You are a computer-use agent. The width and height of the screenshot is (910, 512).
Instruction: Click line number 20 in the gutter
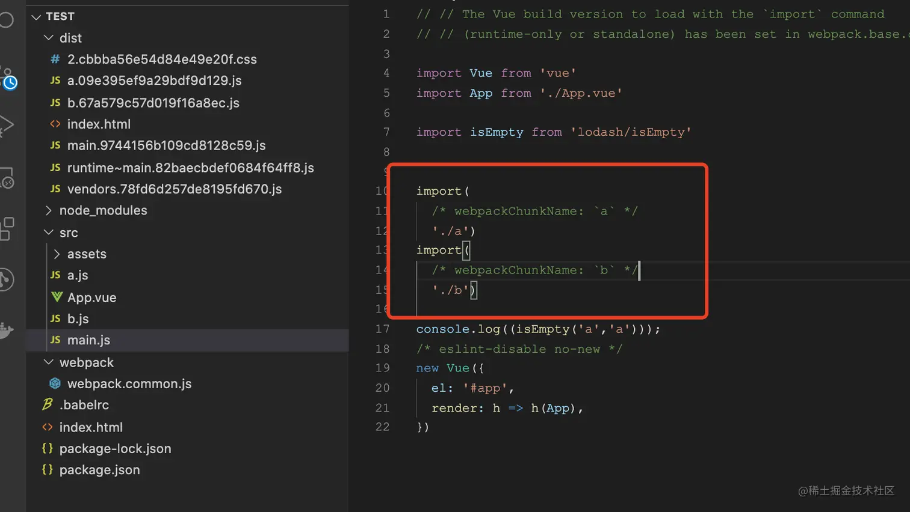pyautogui.click(x=383, y=388)
